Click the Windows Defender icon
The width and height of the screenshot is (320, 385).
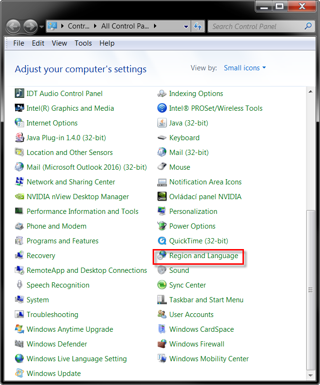19,344
